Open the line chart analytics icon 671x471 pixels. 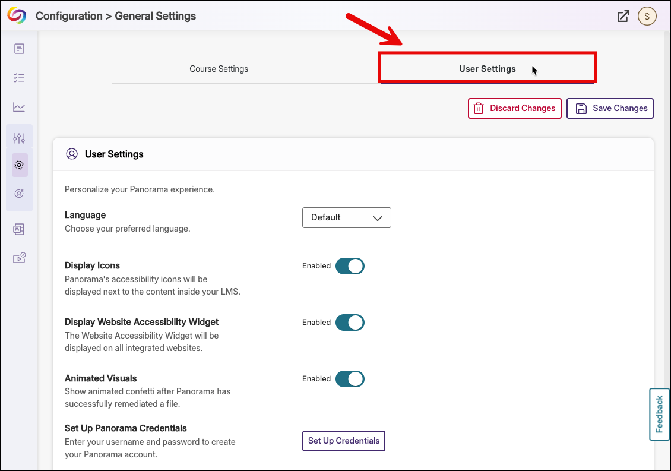pyautogui.click(x=19, y=107)
